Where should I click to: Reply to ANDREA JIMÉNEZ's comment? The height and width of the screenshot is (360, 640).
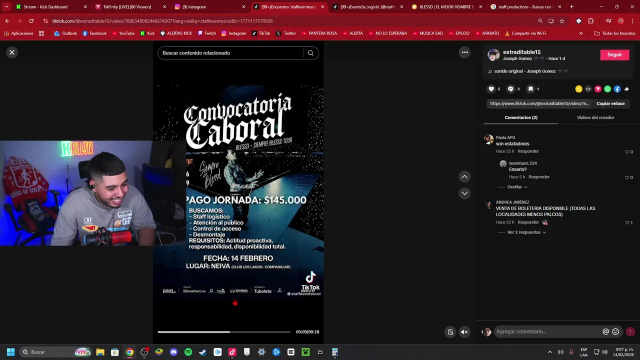coord(528,222)
